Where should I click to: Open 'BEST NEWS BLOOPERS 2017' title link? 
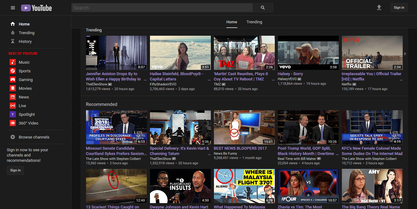pos(240,148)
